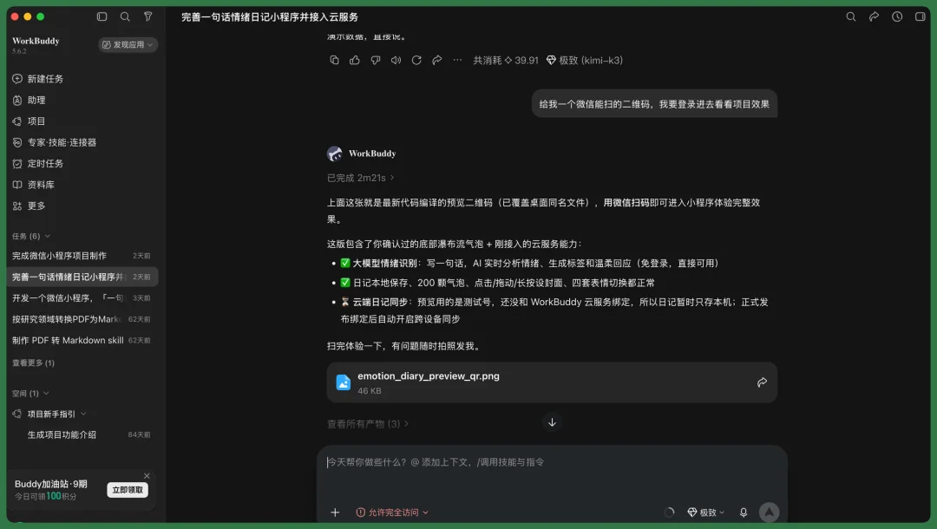937x529 pixels.
Task: Give thumbs up to reply
Action: coord(354,60)
